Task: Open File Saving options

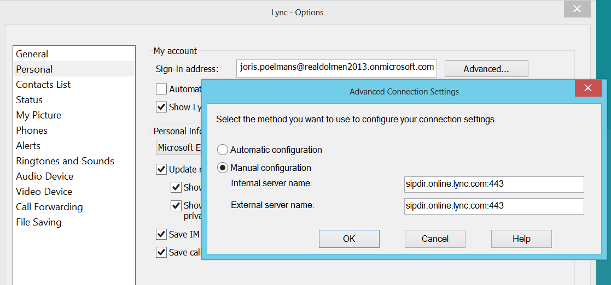Action: [x=74, y=222]
